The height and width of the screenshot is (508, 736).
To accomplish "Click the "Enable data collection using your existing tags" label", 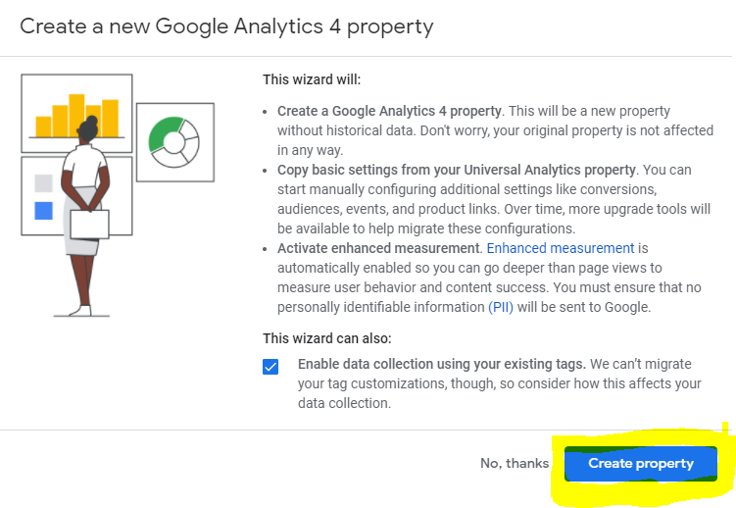I will tap(441, 364).
